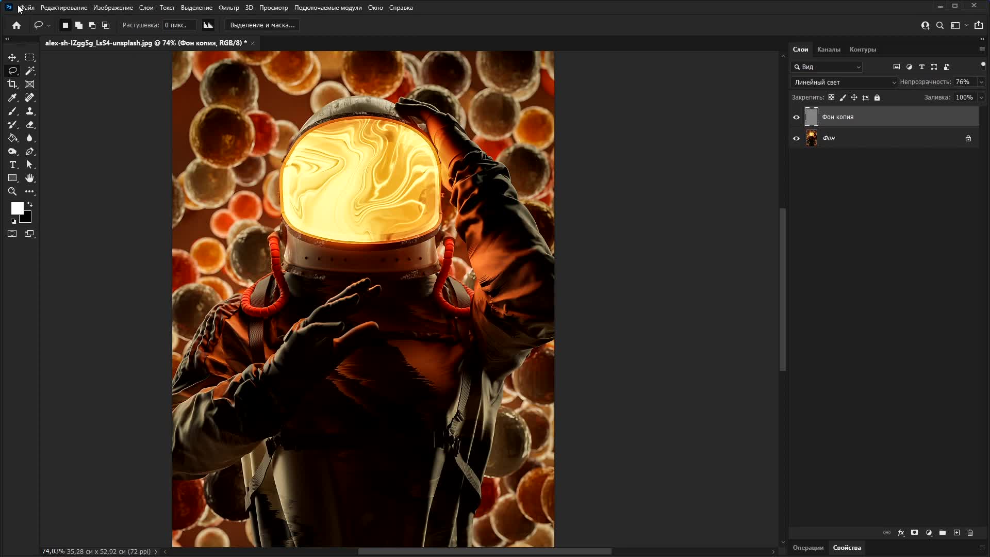Hide the Фон копия layer
This screenshot has width=990, height=557.
click(796, 117)
